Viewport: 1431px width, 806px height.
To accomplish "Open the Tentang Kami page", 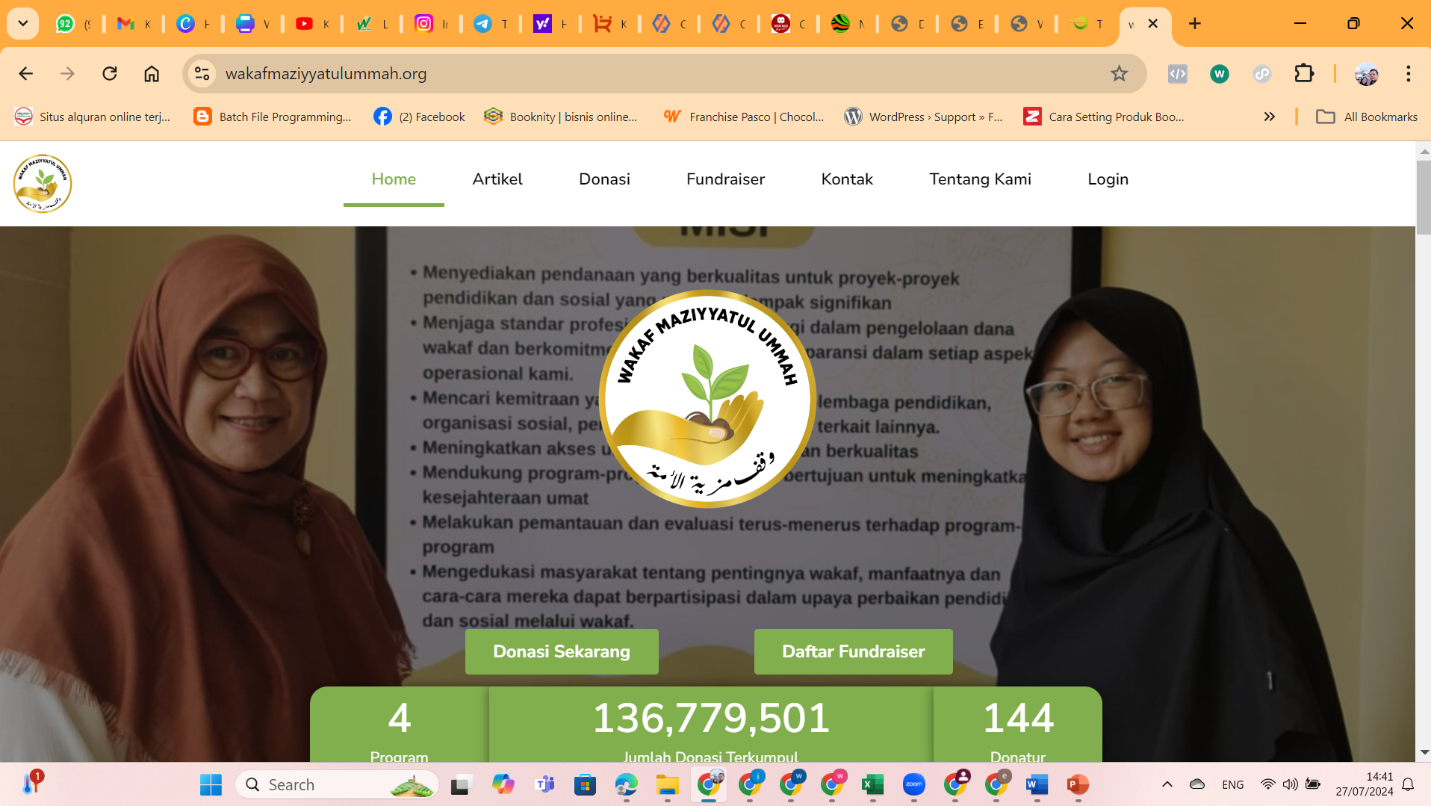I will click(980, 179).
